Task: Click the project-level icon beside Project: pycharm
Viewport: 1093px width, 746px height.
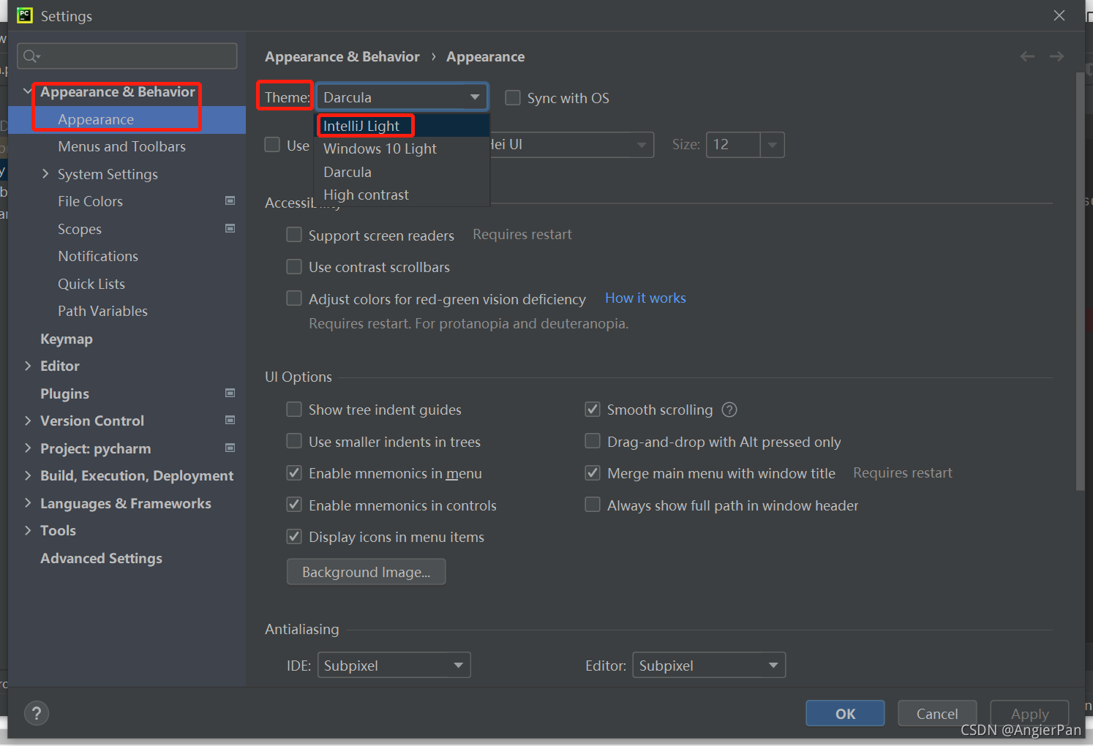Action: pyautogui.click(x=230, y=448)
